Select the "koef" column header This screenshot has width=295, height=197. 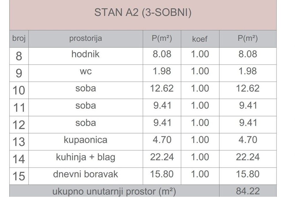[200, 39]
